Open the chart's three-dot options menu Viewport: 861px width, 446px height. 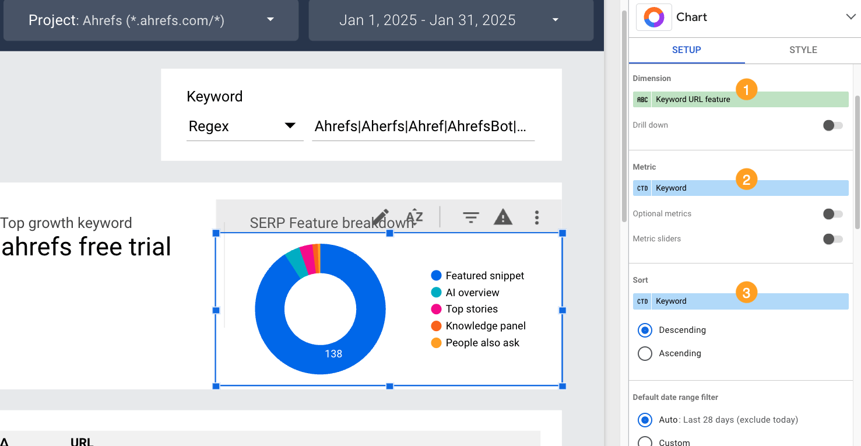pos(536,216)
